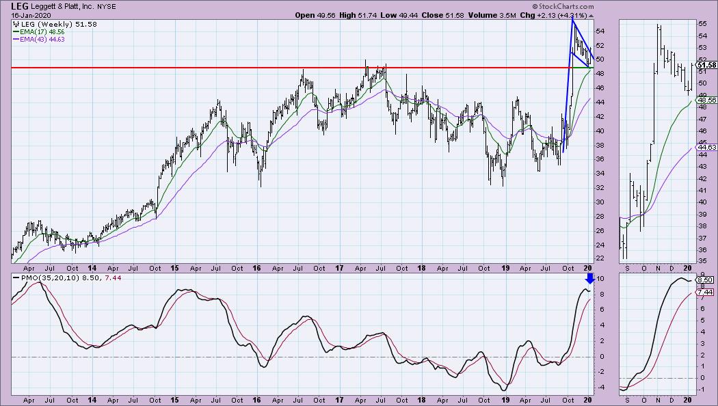The image size is (718, 406).
Task: Click the Chg +2.13 (+4.31%) value
Action: 554,15
